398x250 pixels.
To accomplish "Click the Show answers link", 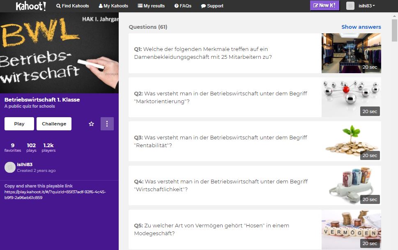I will [x=361, y=27].
